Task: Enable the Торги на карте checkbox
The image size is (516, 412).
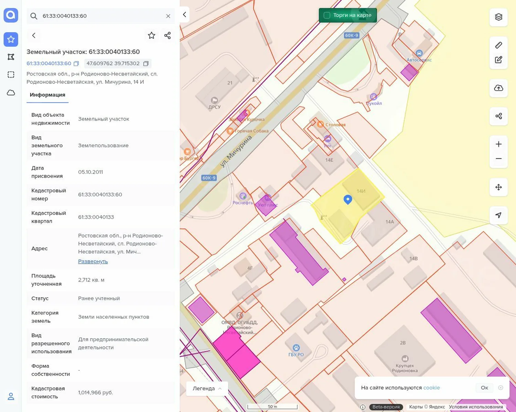Action: [x=327, y=15]
